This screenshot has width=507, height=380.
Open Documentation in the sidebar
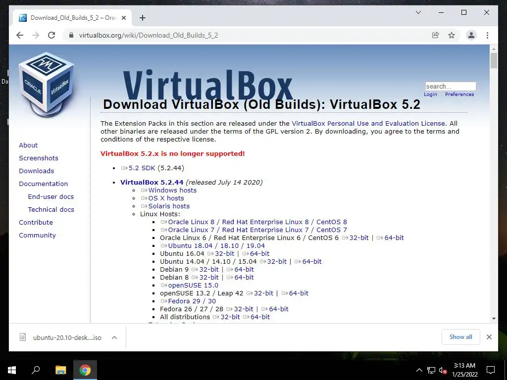[x=44, y=184]
